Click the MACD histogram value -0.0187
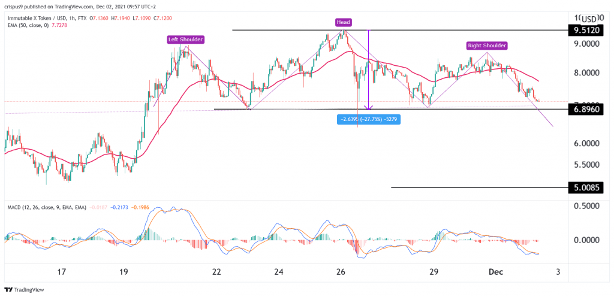The image size is (614, 297). 98,208
